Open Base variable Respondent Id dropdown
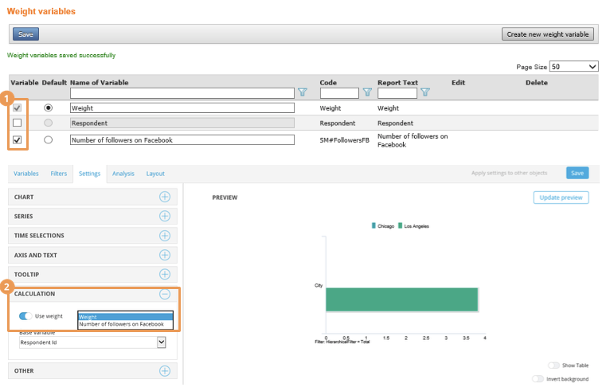614x391 pixels. coord(161,342)
